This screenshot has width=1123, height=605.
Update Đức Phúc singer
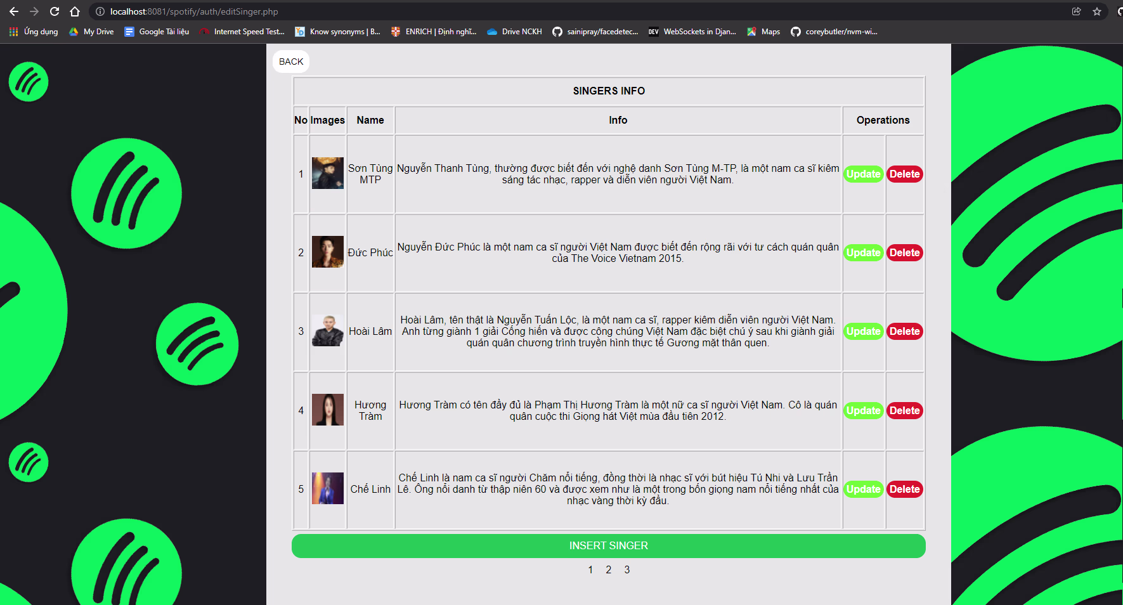864,252
